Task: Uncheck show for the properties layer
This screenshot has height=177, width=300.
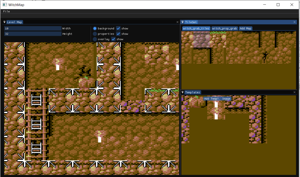Action: [x=118, y=34]
